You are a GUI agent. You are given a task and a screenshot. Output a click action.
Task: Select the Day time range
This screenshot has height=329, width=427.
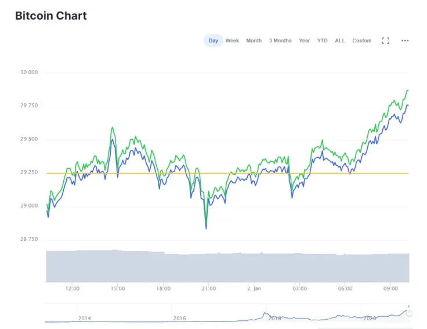click(x=213, y=41)
